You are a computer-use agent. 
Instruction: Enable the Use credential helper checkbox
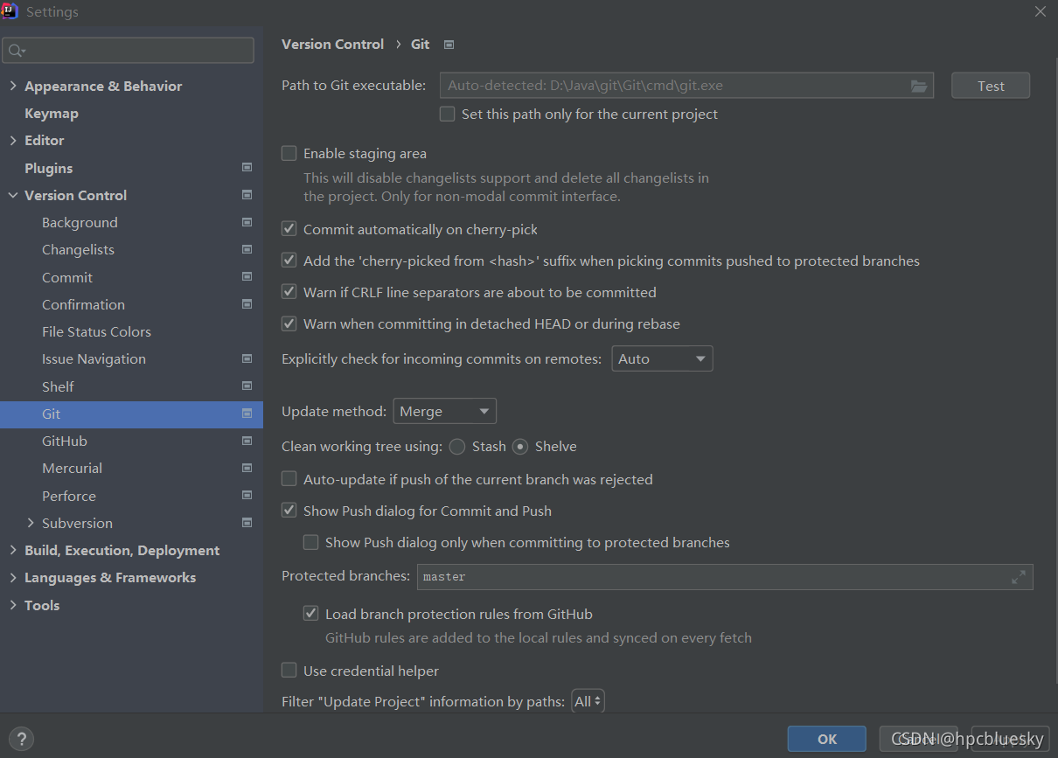pyautogui.click(x=289, y=671)
